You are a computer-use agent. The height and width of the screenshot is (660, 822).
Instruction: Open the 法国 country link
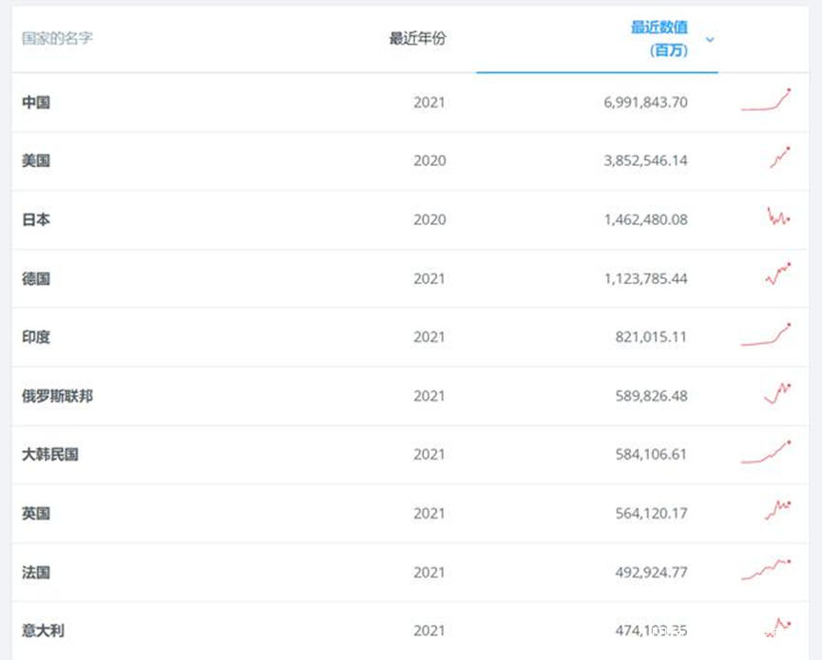tap(36, 573)
